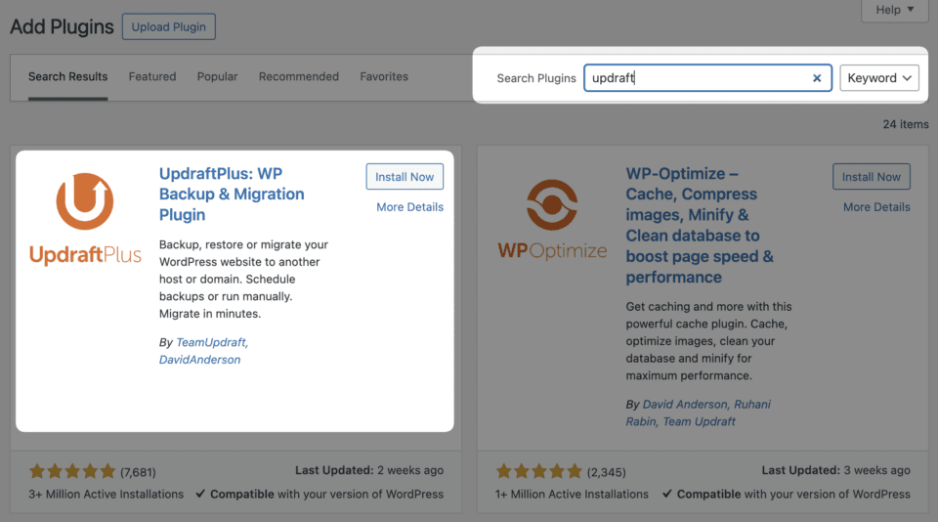
Task: Click the TeamUpdraft author link
Action: [212, 342]
